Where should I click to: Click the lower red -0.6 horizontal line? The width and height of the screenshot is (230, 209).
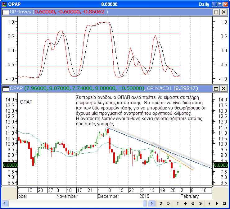[x=99, y=67]
